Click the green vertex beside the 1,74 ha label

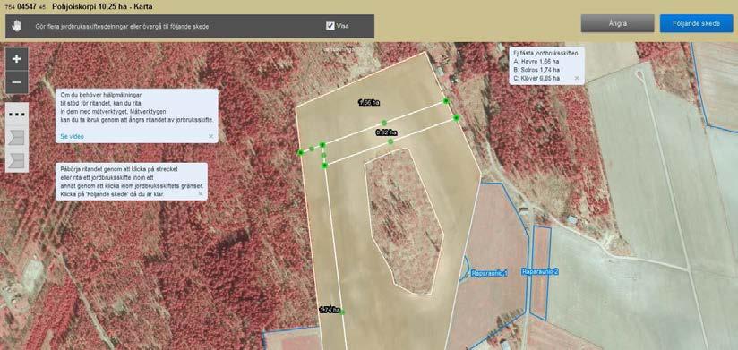342,312
